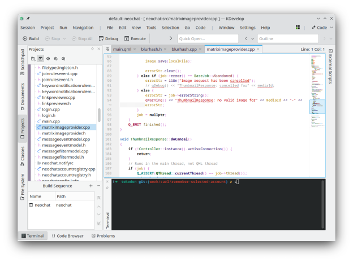
Task: Add item to Build Sequence with plus
Action: click(91, 186)
